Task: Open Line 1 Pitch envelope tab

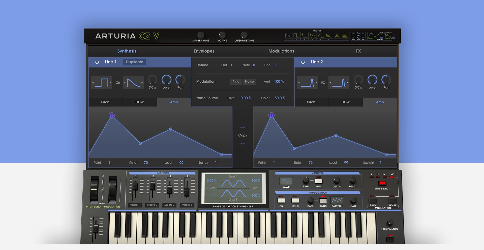Action: 105,102
